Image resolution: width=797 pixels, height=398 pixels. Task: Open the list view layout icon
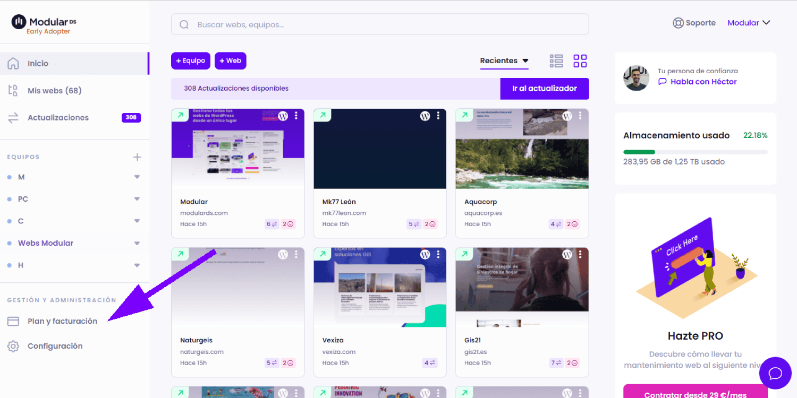click(556, 61)
